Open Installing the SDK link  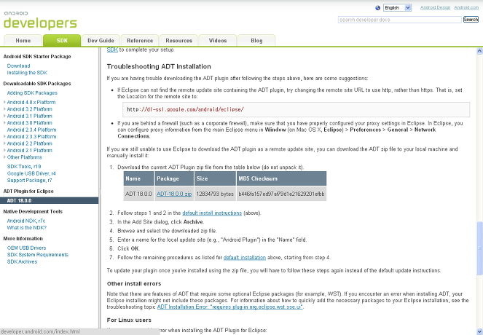point(27,73)
